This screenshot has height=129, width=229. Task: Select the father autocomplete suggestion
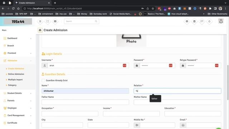[x=155, y=99]
